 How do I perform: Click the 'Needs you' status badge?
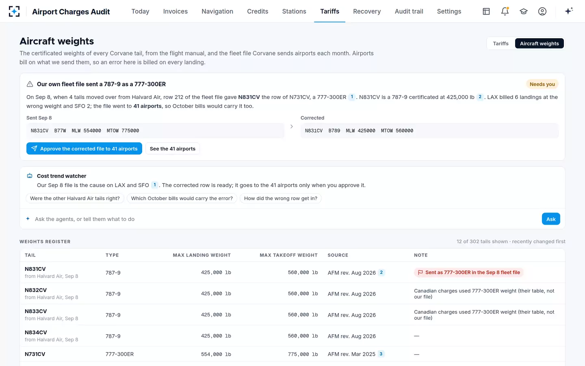[542, 84]
